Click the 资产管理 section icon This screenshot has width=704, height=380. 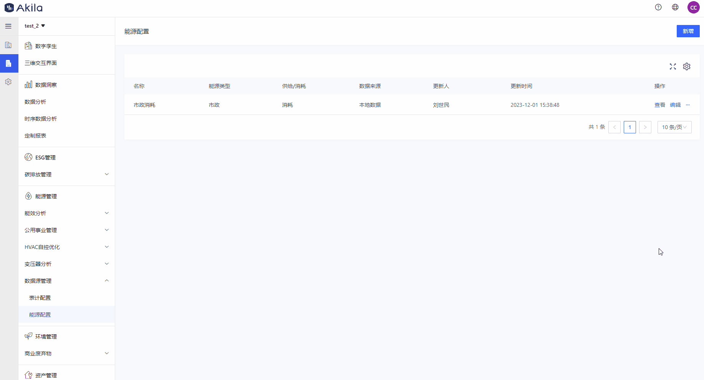pos(28,375)
